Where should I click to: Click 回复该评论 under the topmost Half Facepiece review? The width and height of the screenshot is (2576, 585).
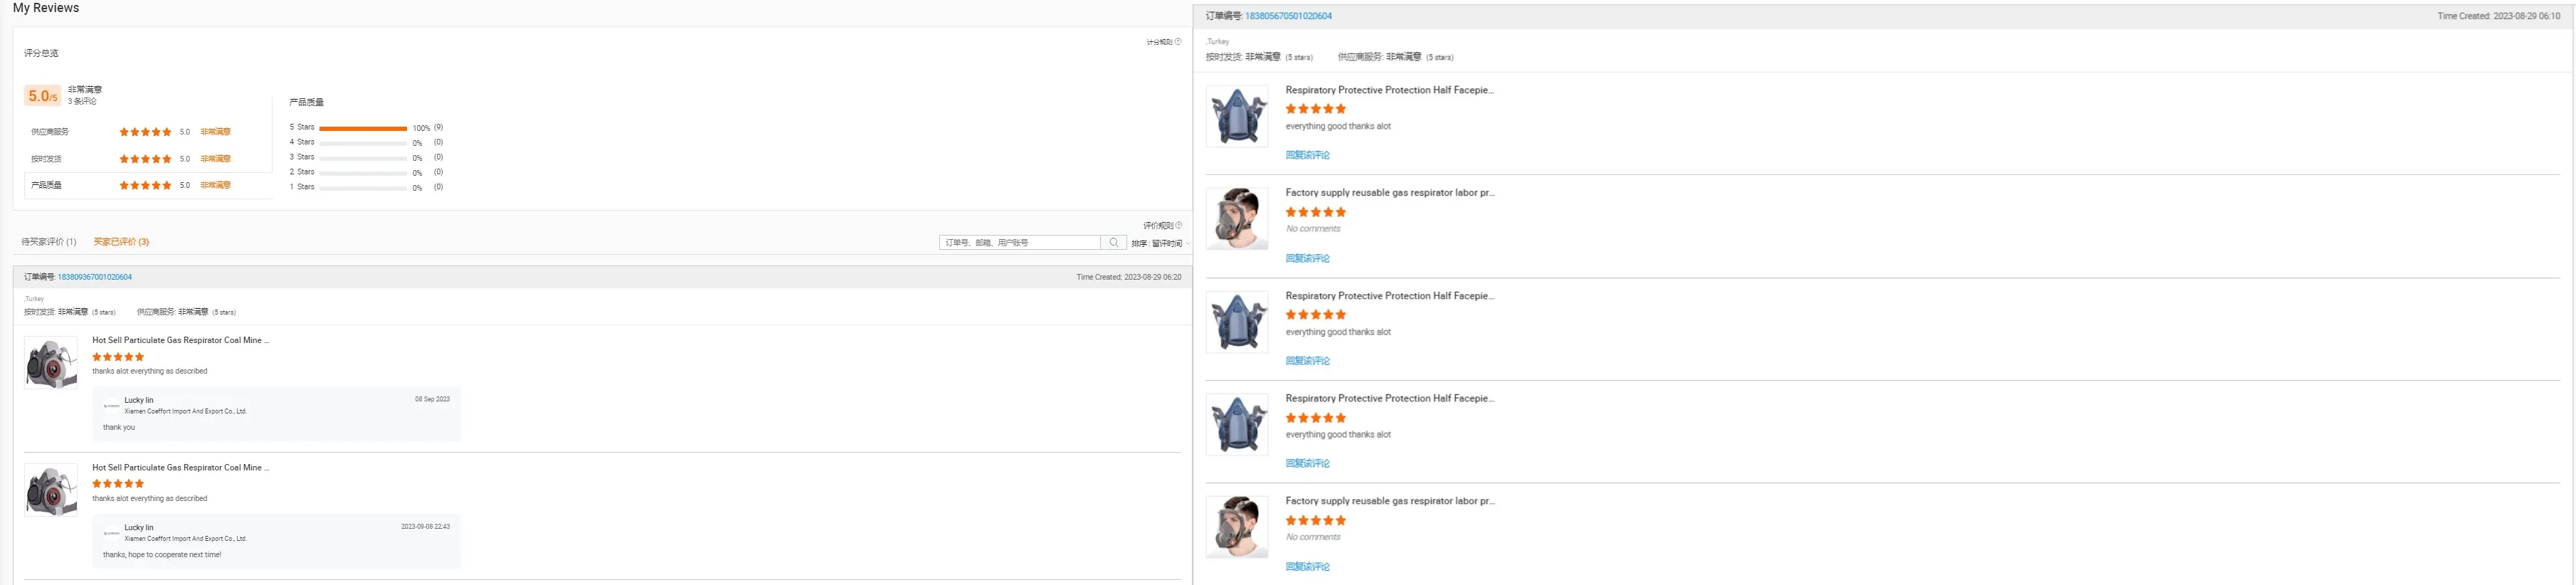pyautogui.click(x=1307, y=155)
